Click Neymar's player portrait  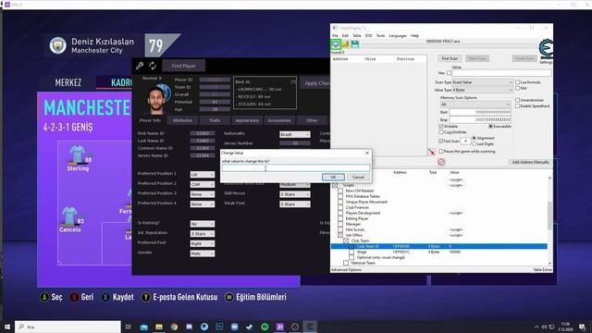click(x=155, y=99)
